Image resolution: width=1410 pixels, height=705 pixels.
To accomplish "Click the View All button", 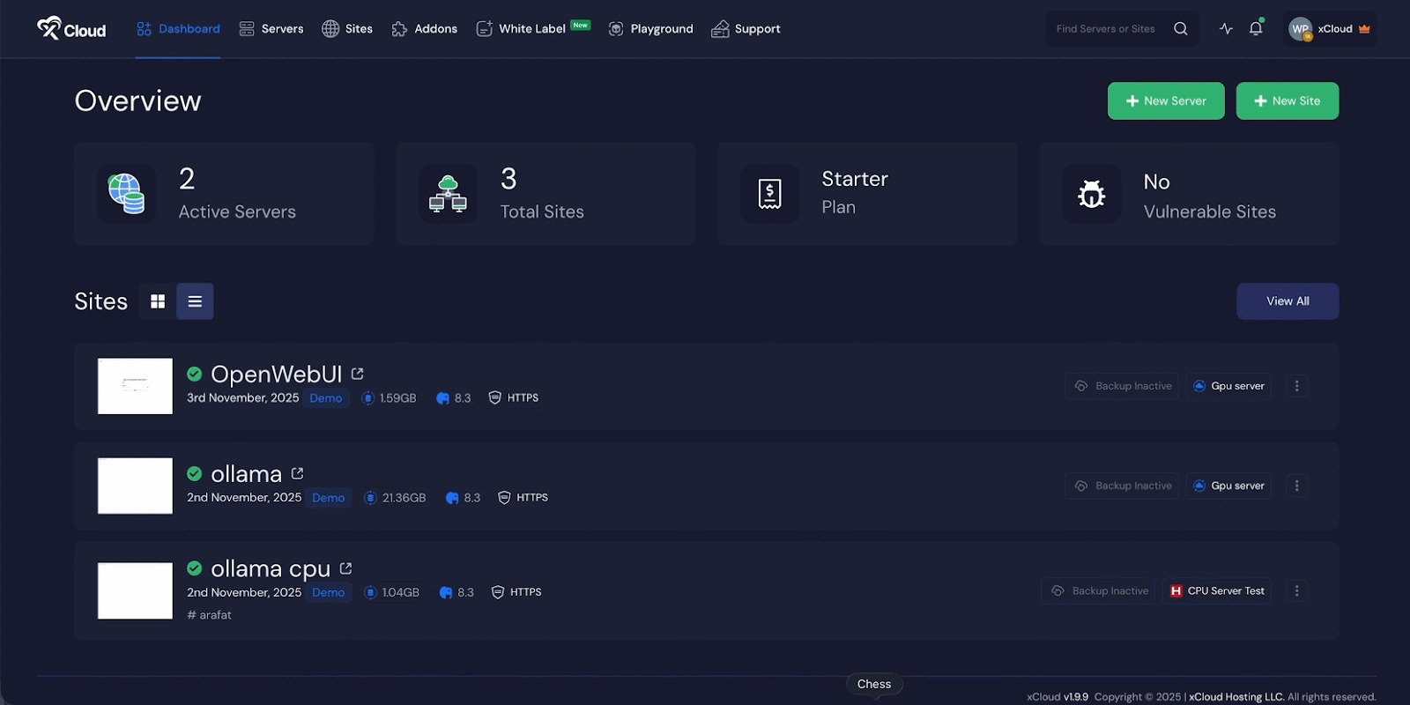I will pyautogui.click(x=1288, y=301).
